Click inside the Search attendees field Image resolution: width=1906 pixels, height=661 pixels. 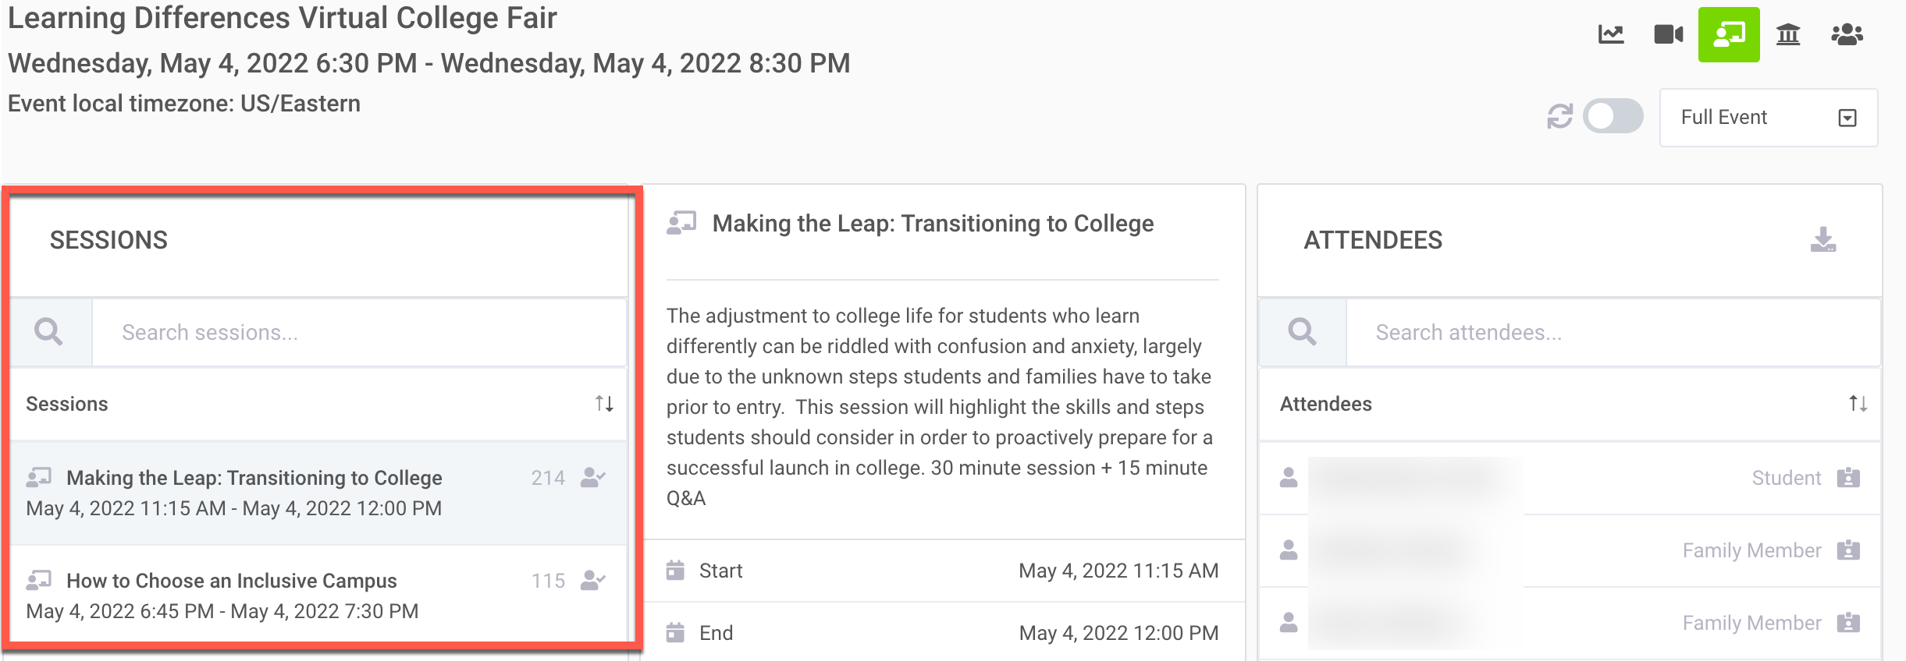coord(1612,333)
